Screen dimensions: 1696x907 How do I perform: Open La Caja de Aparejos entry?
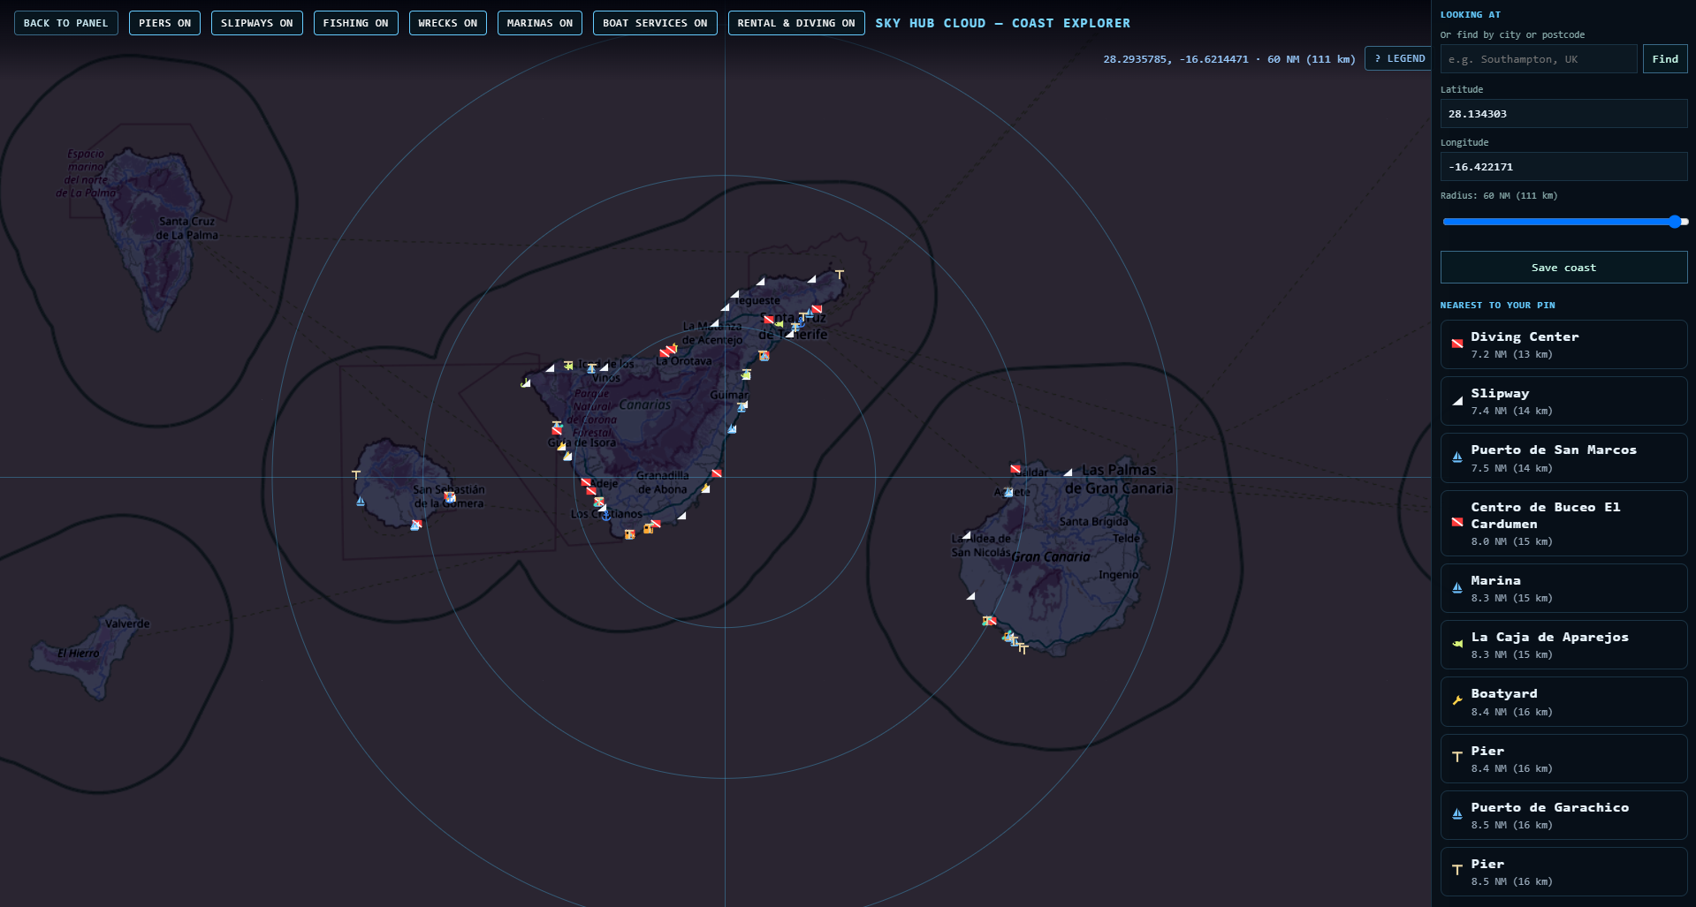[1563, 645]
